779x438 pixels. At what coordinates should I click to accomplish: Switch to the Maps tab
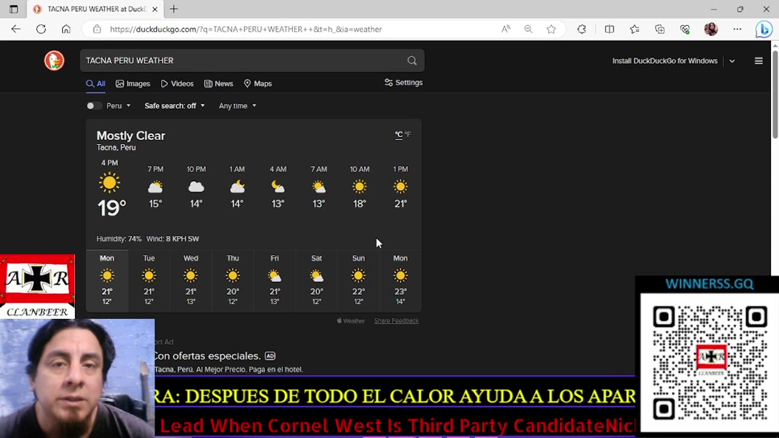click(x=257, y=83)
